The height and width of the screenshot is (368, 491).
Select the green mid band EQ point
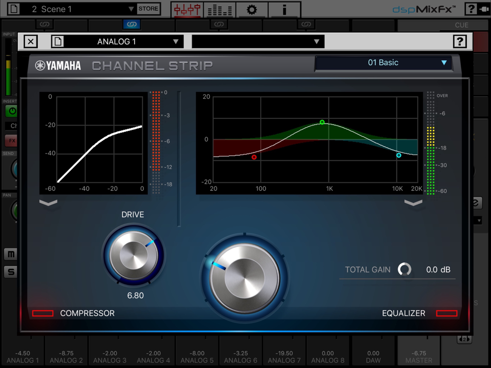coord(322,122)
